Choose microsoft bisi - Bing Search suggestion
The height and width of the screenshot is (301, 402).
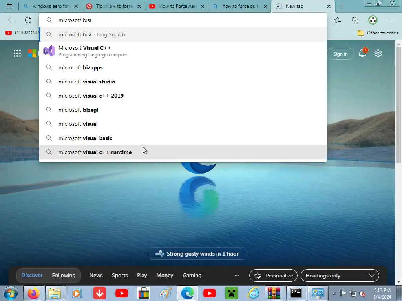pyautogui.click(x=183, y=34)
